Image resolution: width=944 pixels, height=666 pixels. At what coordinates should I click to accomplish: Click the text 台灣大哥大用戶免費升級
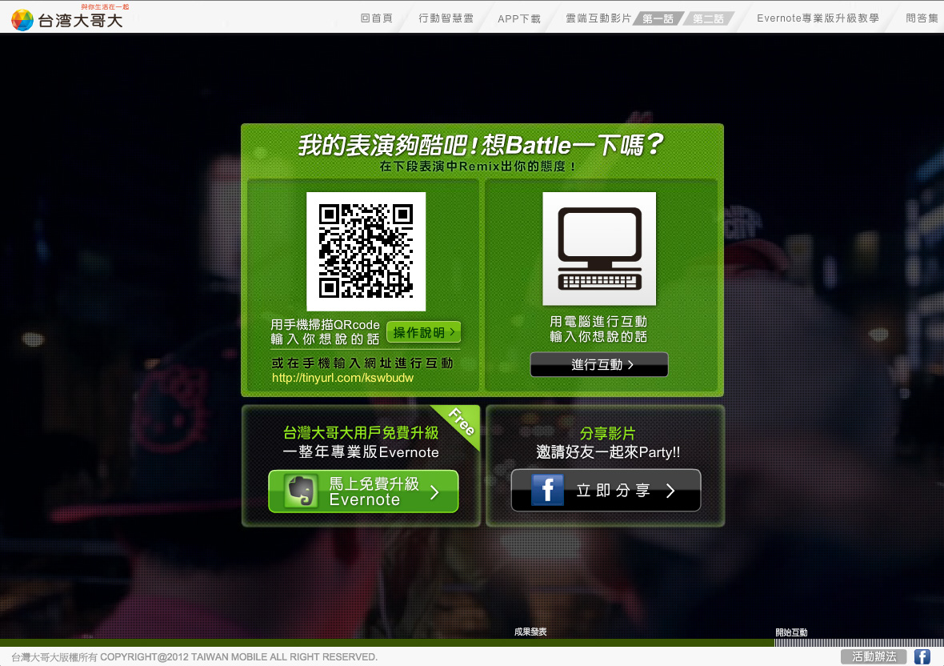pyautogui.click(x=361, y=432)
